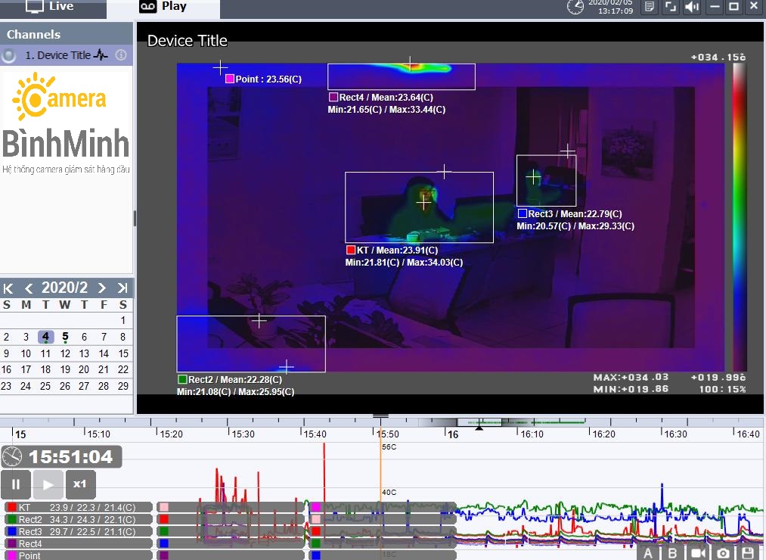
Task: Click the MAX:+034.03 readout
Action: click(631, 377)
